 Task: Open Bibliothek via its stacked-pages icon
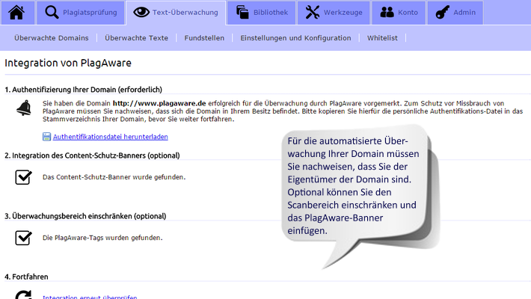coord(242,12)
